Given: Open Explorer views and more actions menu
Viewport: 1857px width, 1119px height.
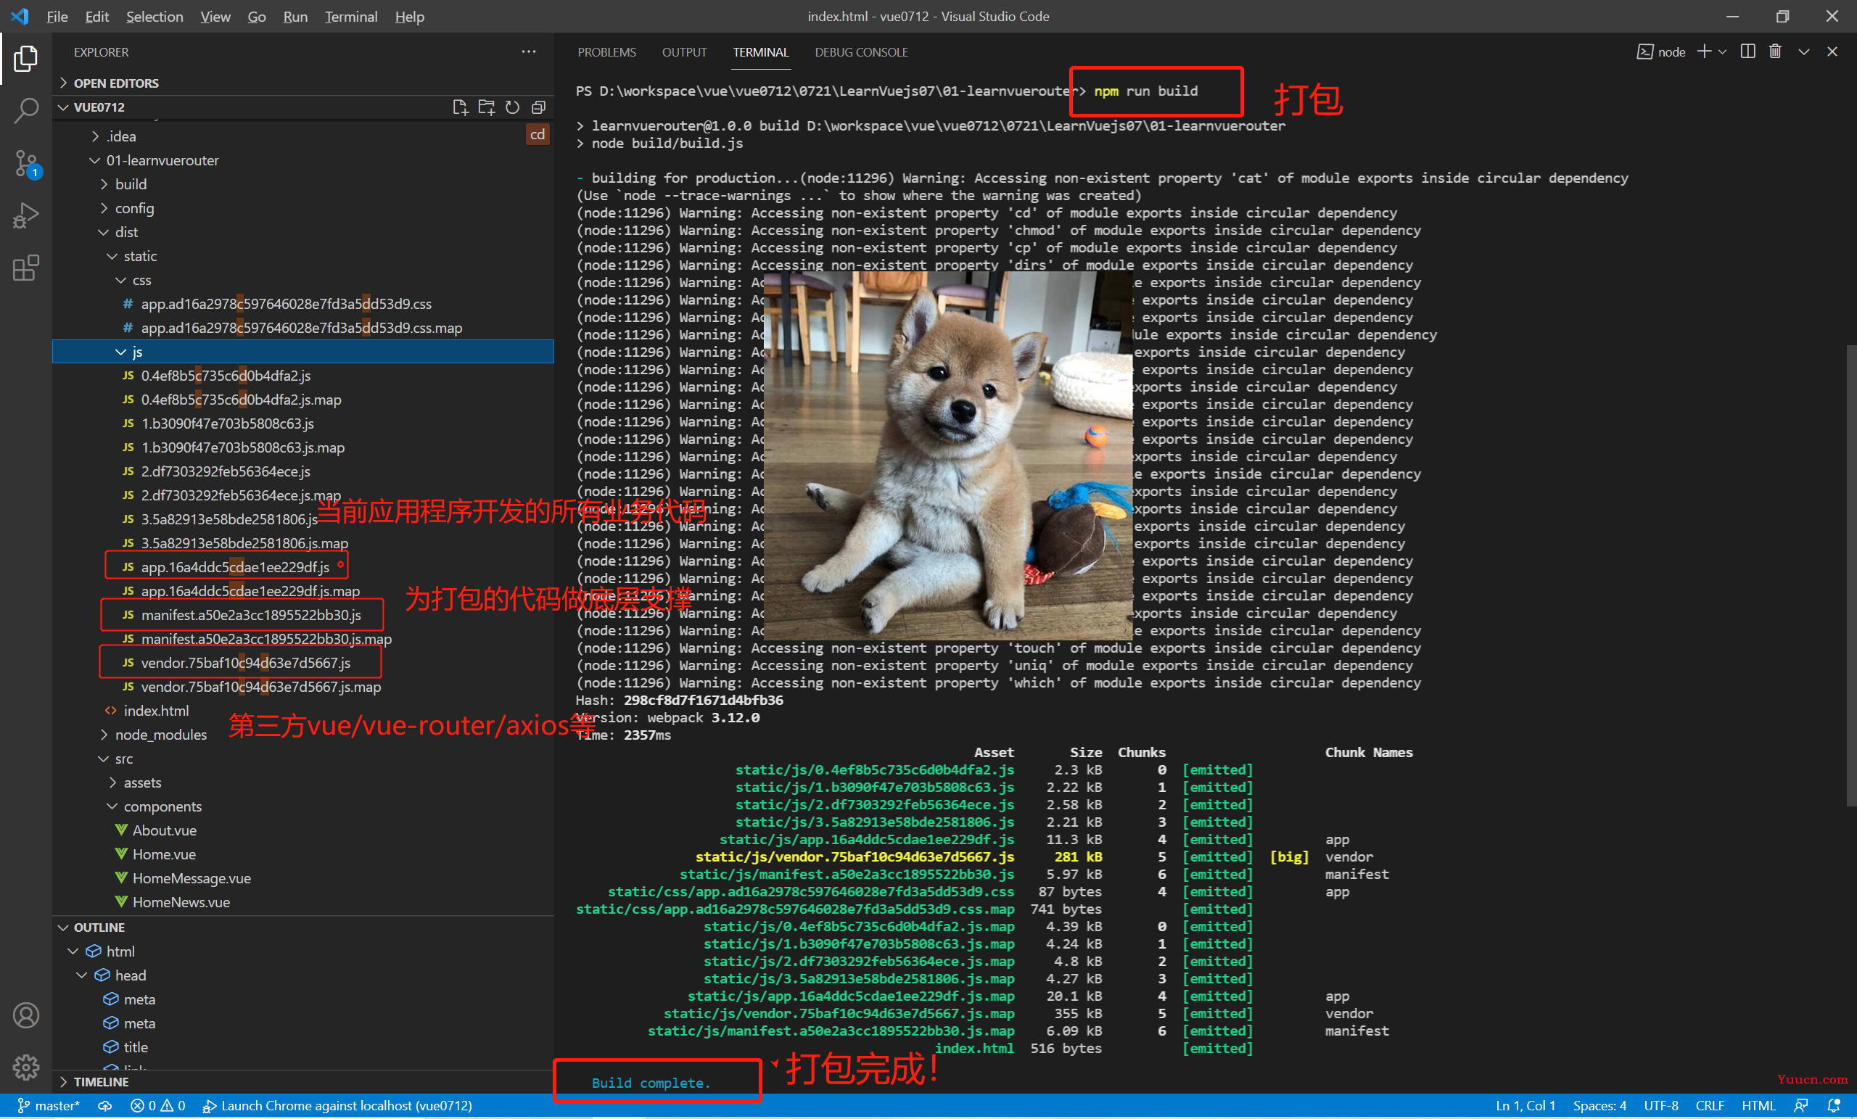Looking at the screenshot, I should 529,52.
